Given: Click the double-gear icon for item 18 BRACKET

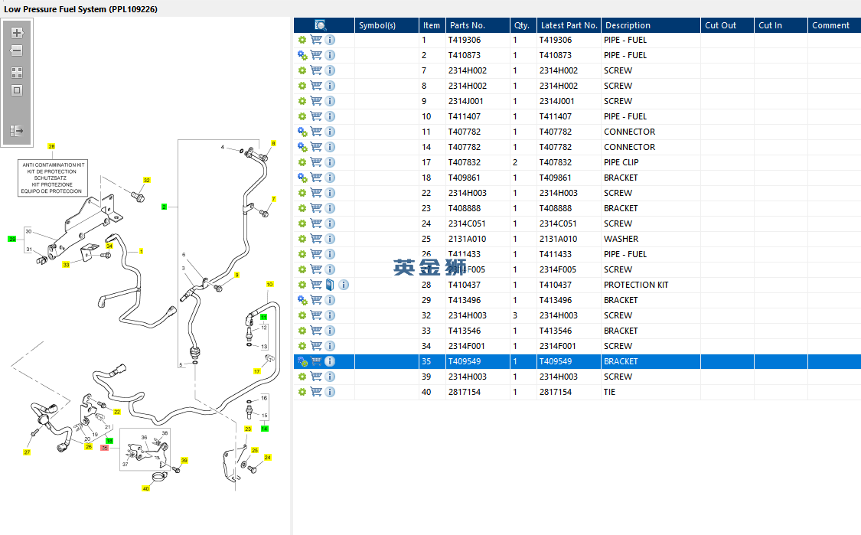Looking at the screenshot, I should [302, 178].
